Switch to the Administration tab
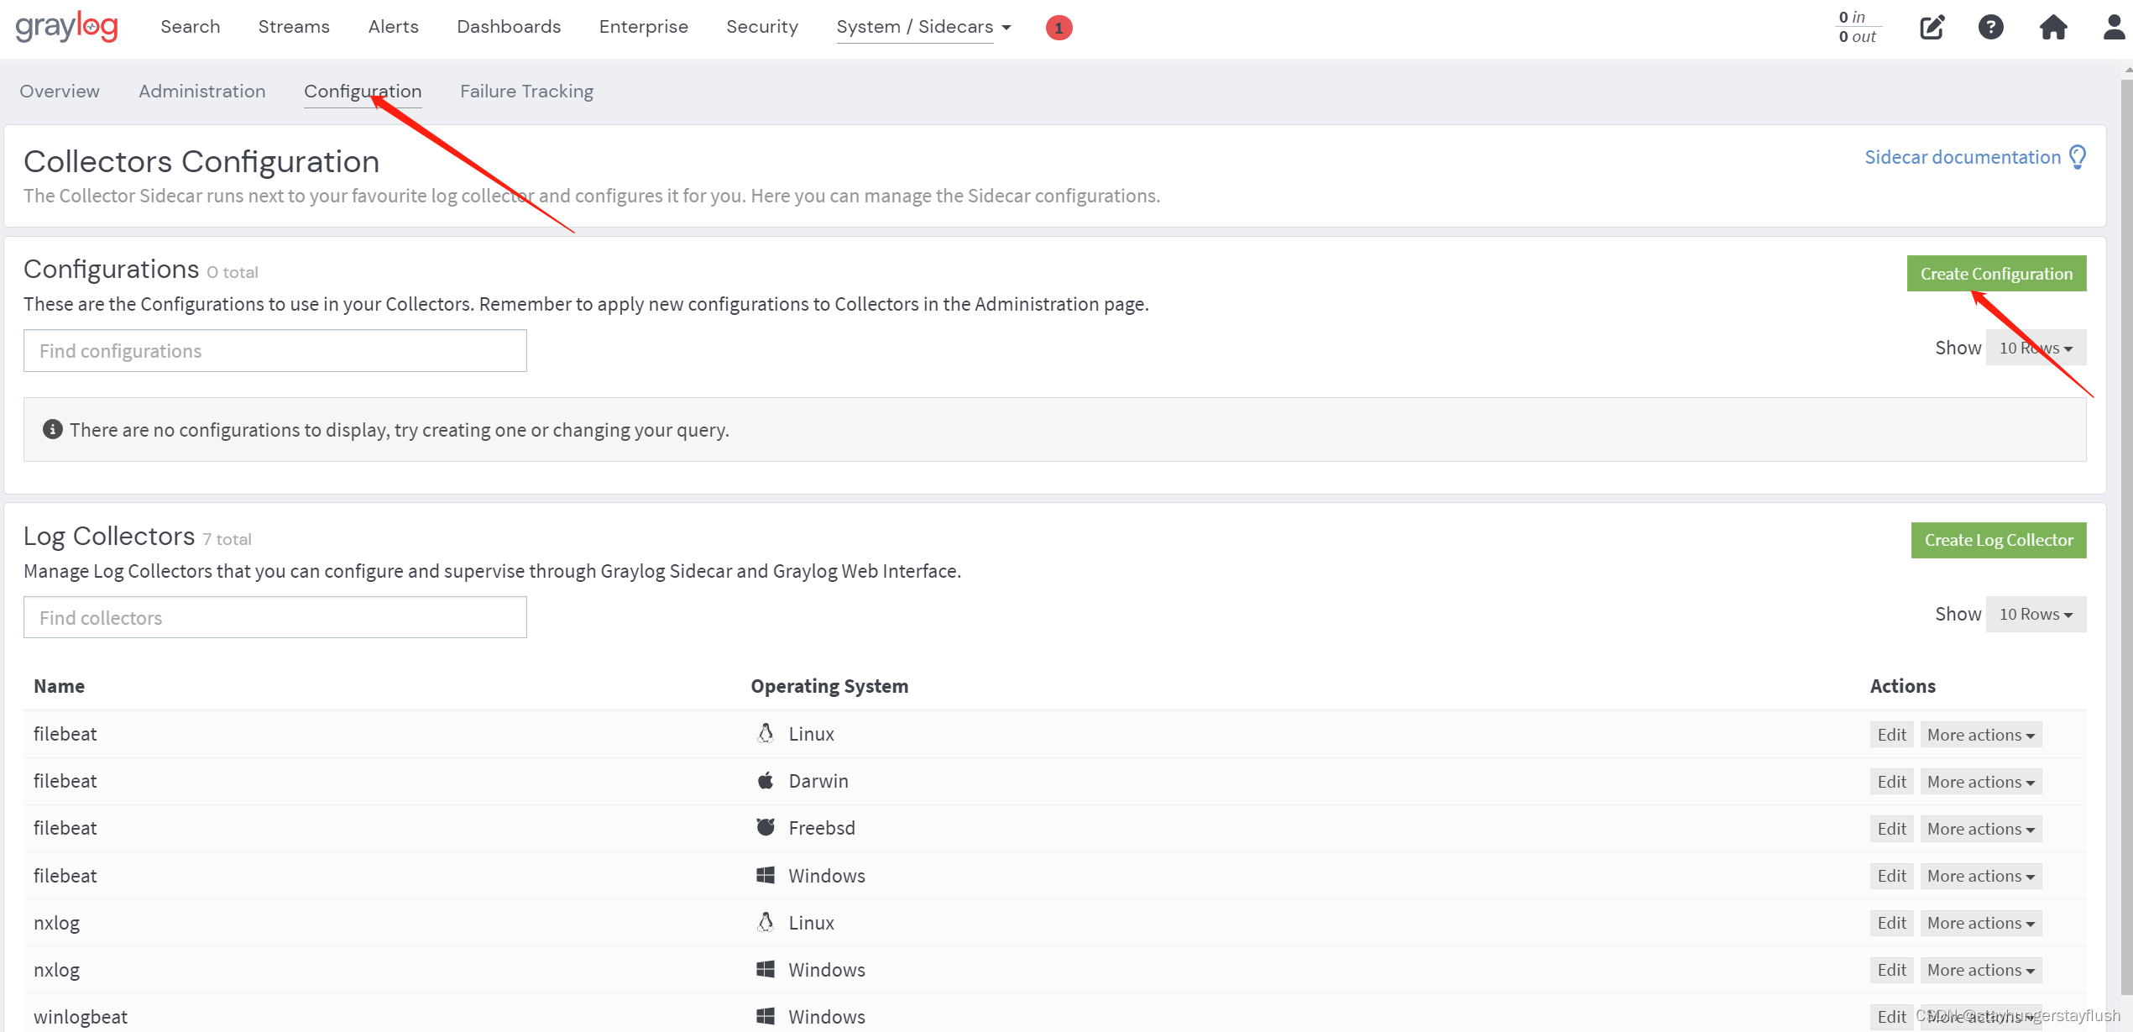This screenshot has height=1032, width=2133. [201, 91]
